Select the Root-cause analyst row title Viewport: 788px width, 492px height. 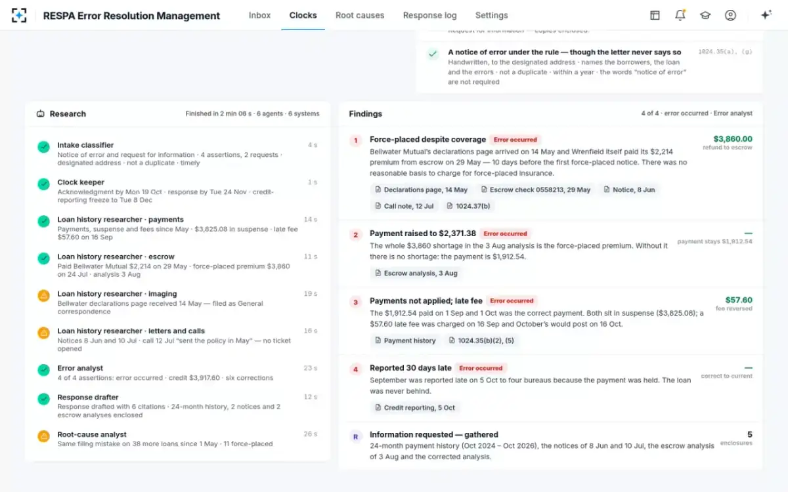click(x=92, y=434)
